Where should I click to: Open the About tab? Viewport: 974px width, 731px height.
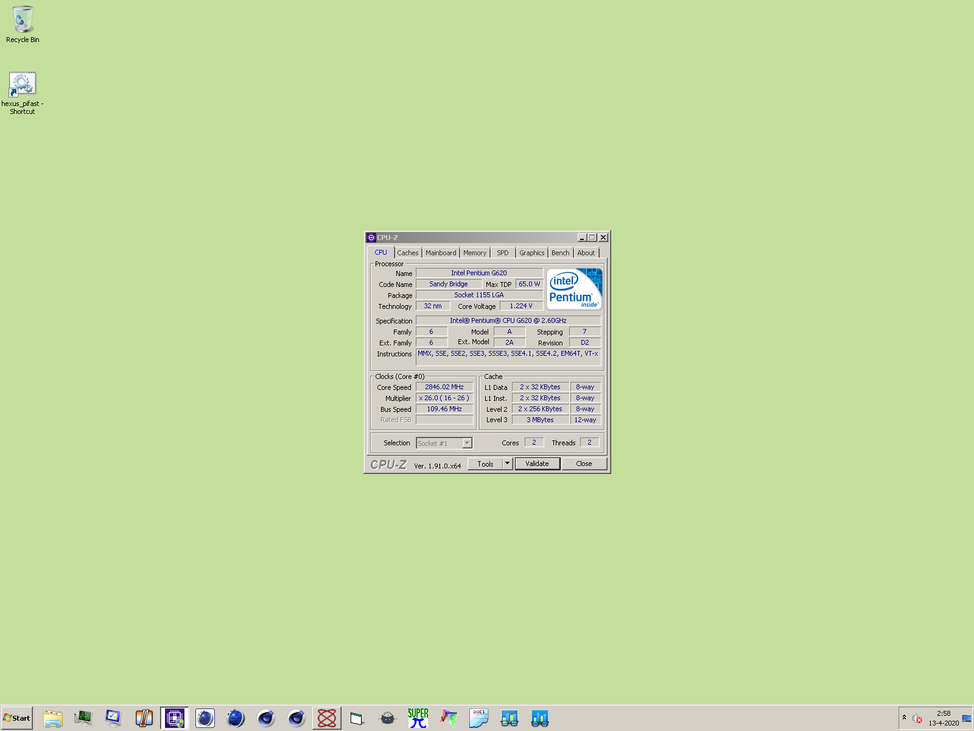[586, 253]
